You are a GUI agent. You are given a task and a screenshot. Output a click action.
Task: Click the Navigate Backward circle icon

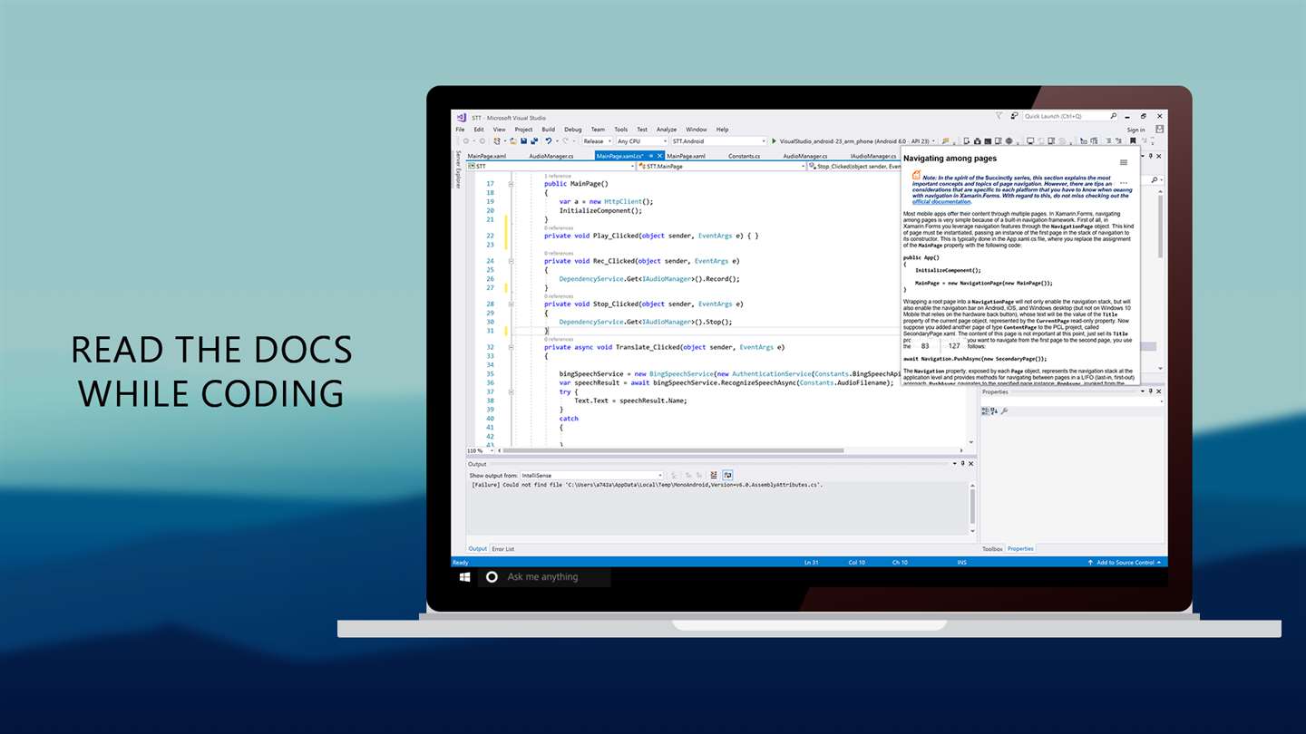(466, 141)
